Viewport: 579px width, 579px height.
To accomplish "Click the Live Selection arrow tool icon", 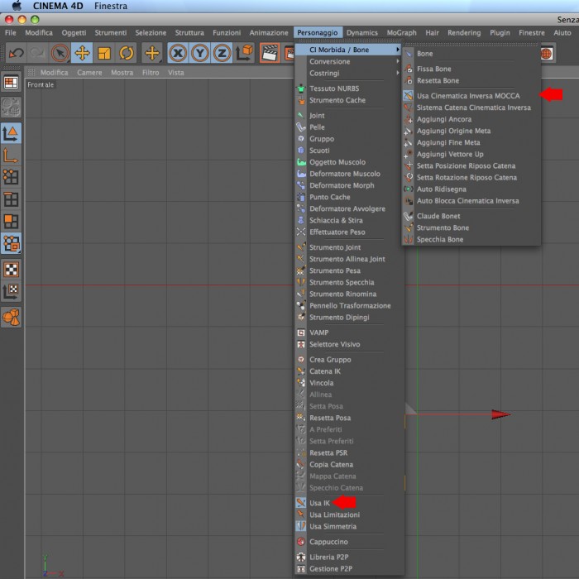I will click(x=60, y=53).
